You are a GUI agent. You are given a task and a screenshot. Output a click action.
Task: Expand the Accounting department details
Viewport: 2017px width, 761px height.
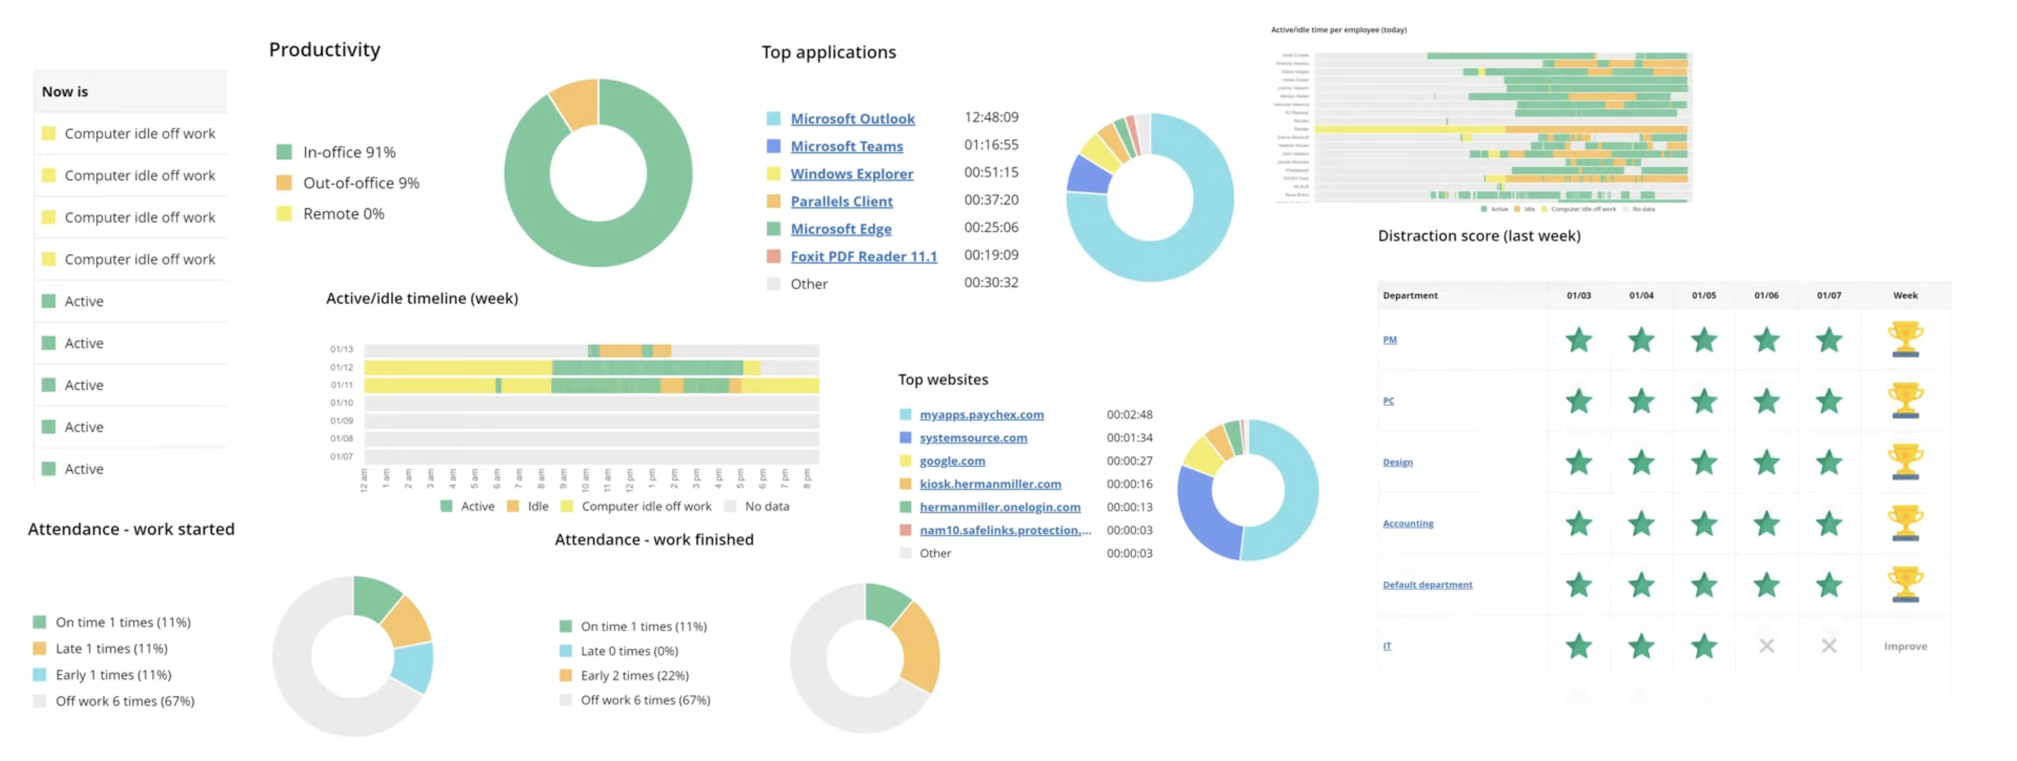coord(1408,523)
